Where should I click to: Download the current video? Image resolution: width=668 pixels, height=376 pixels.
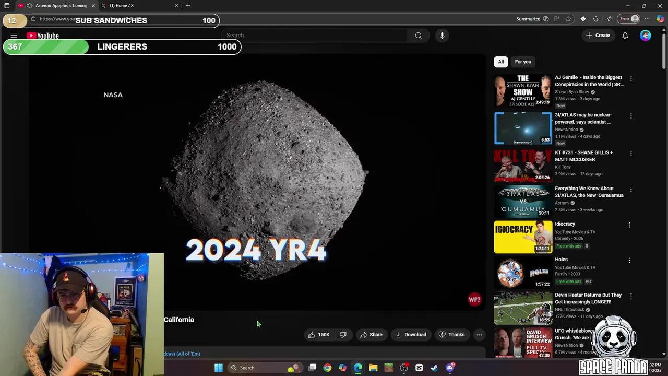[x=410, y=335]
